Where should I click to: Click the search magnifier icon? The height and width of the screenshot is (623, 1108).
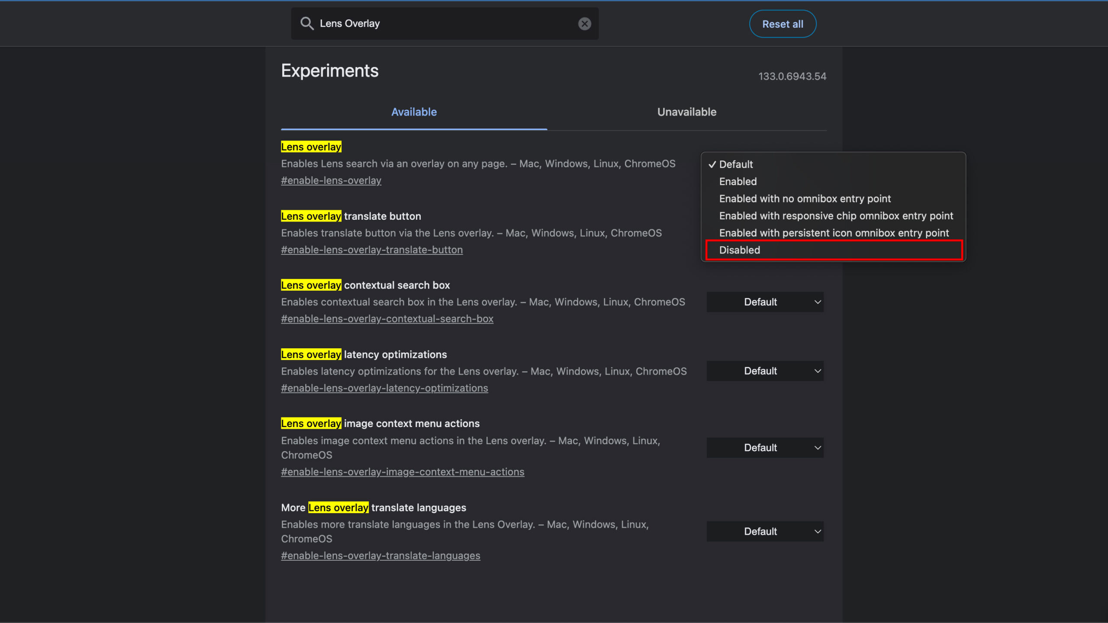click(x=307, y=23)
